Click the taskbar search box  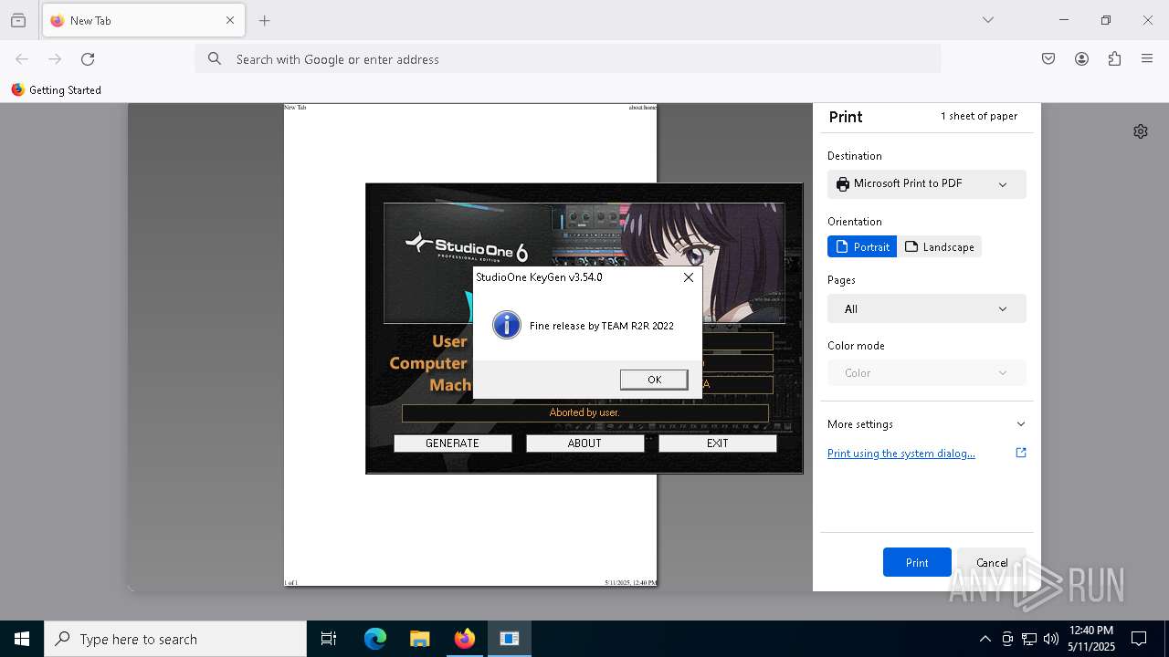click(175, 639)
